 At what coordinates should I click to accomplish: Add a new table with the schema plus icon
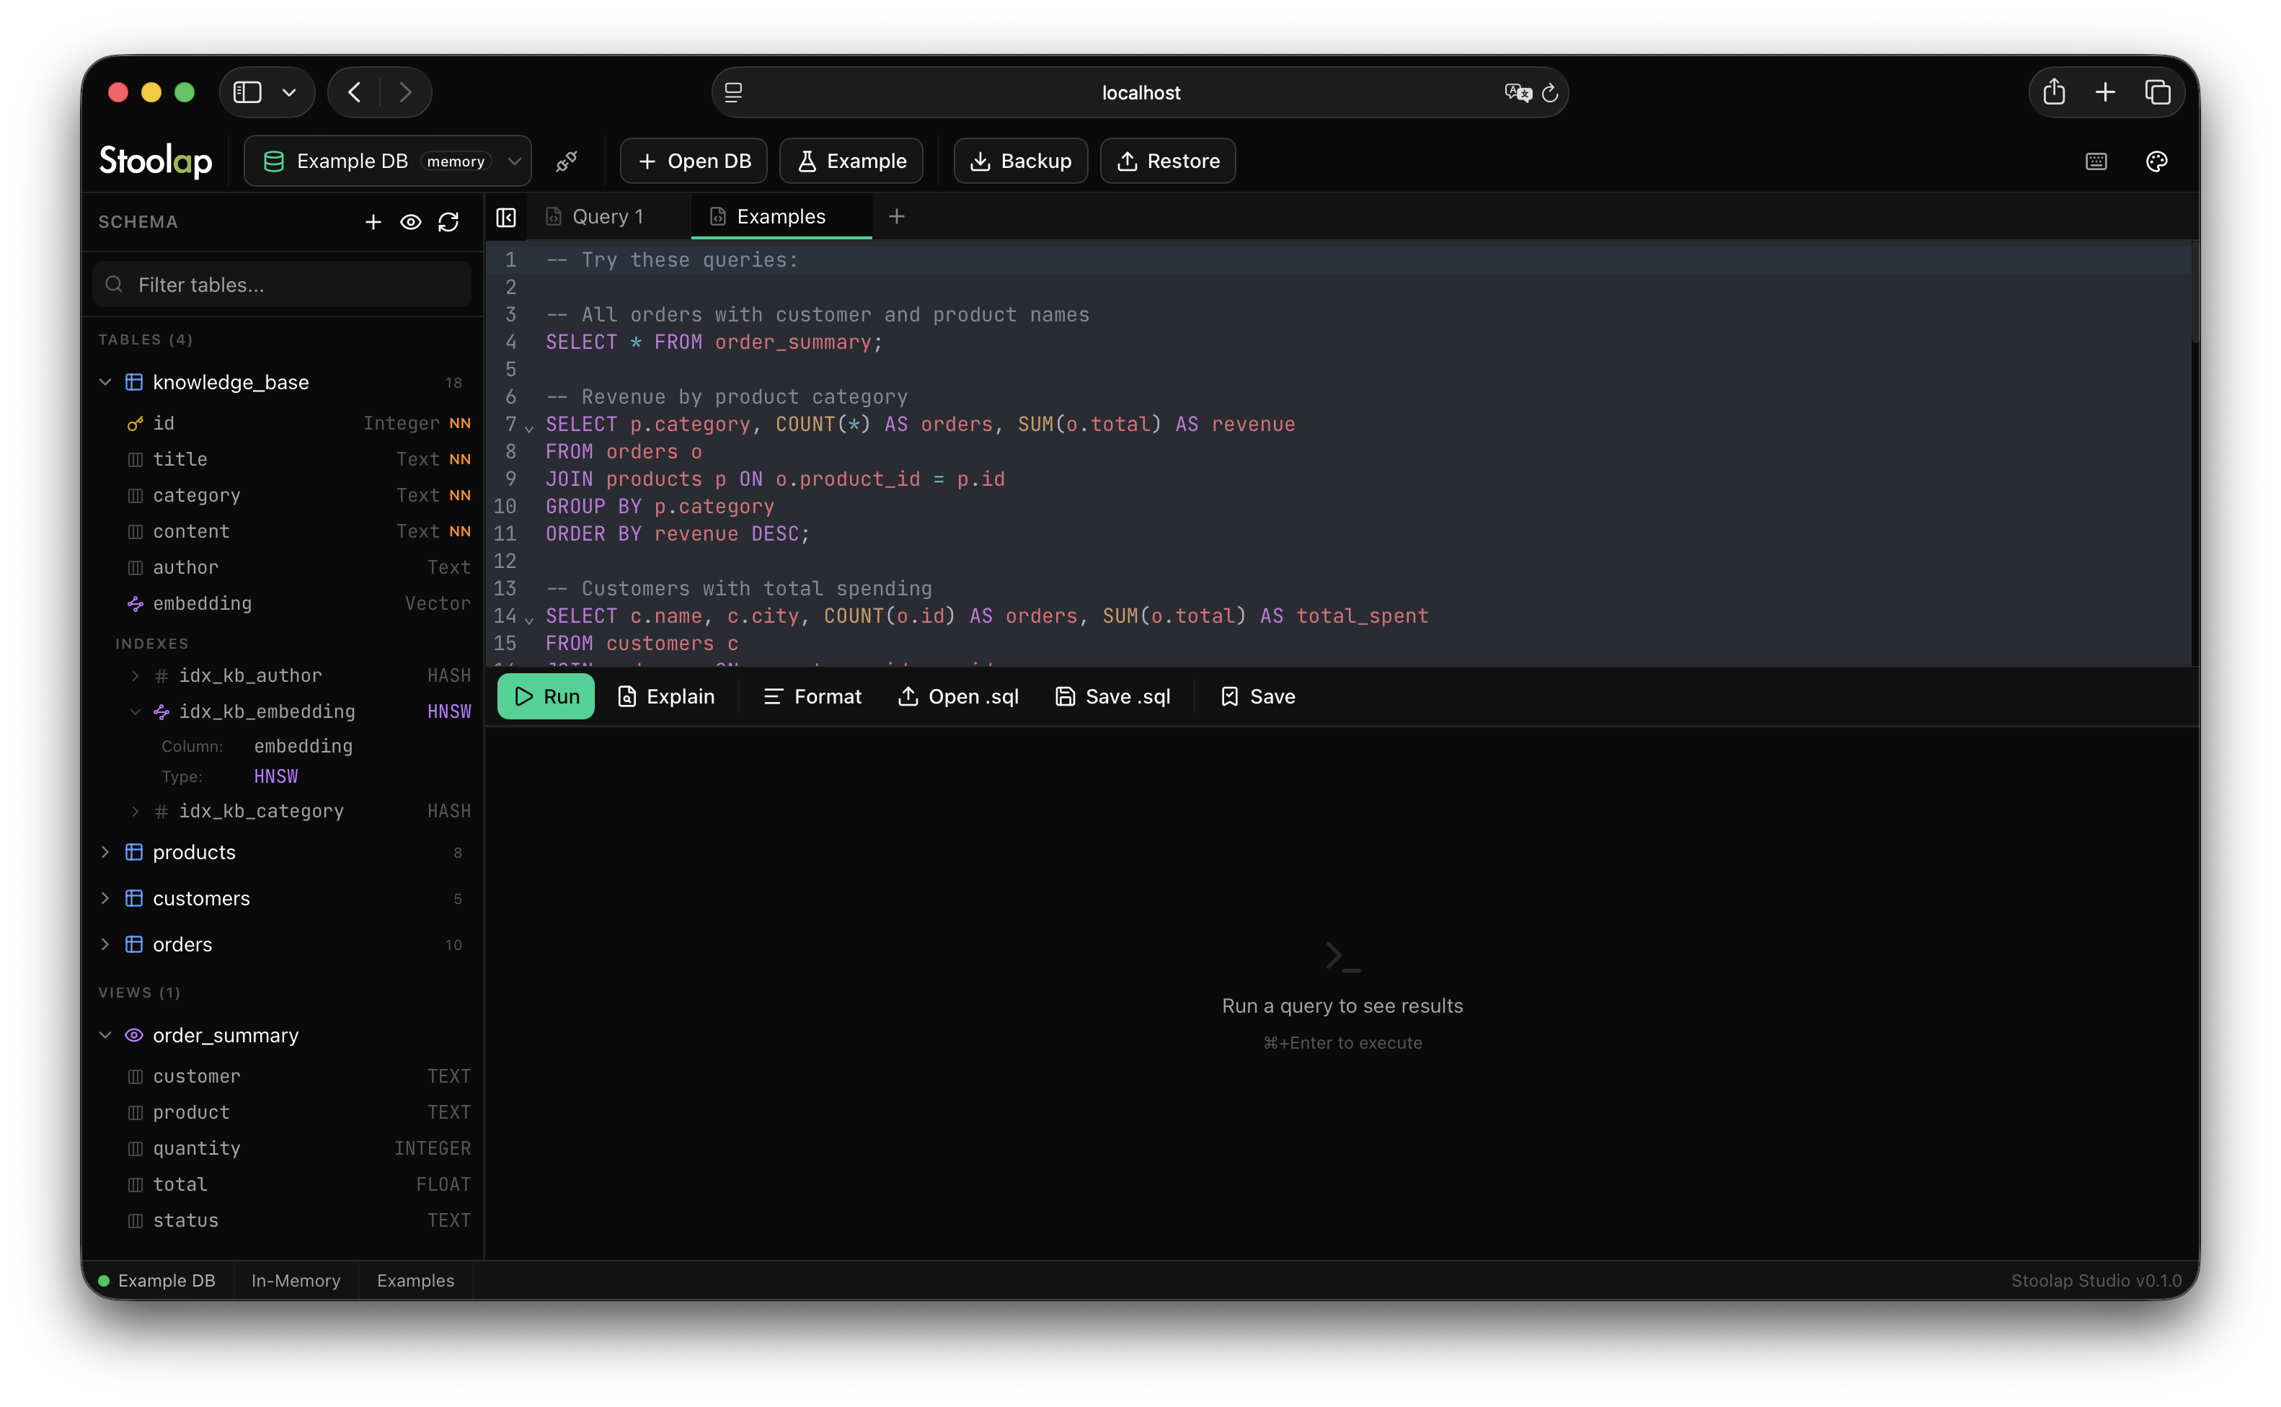click(372, 221)
